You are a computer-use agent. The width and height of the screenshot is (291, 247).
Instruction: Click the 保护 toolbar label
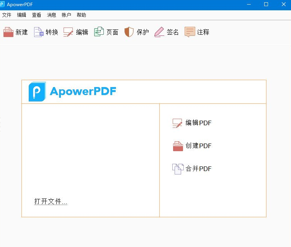point(142,32)
